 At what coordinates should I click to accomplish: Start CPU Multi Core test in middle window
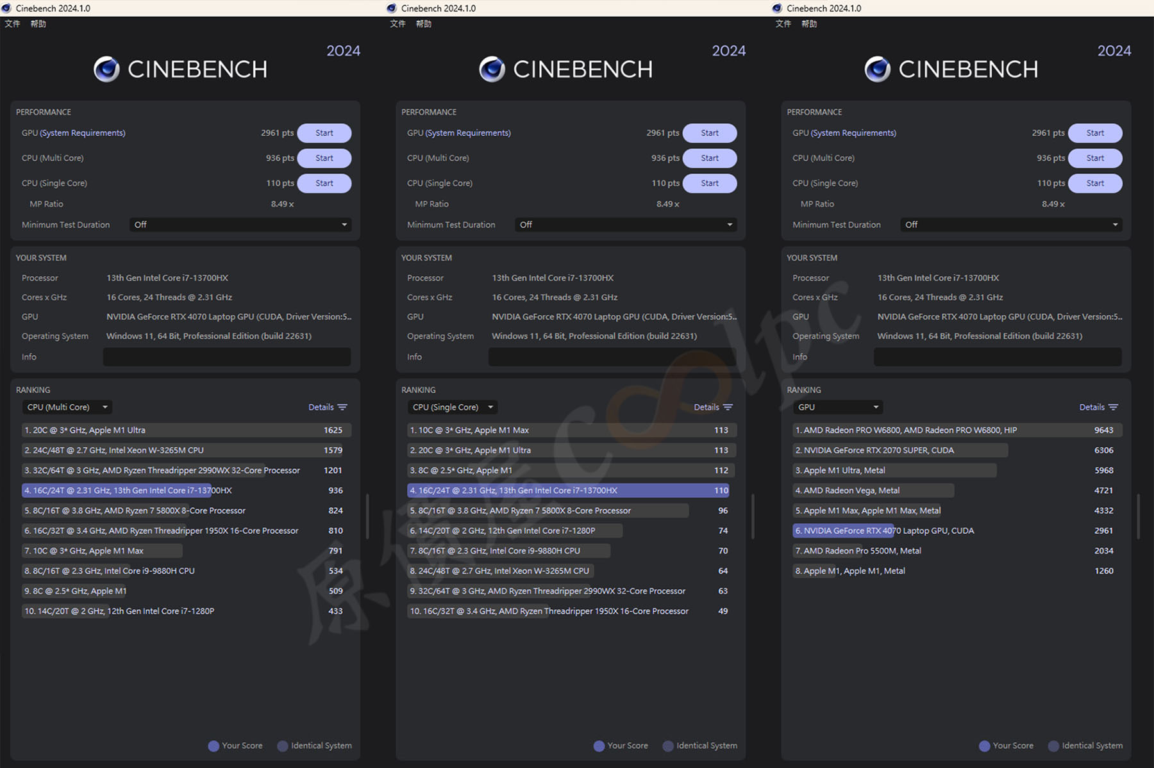pyautogui.click(x=710, y=158)
